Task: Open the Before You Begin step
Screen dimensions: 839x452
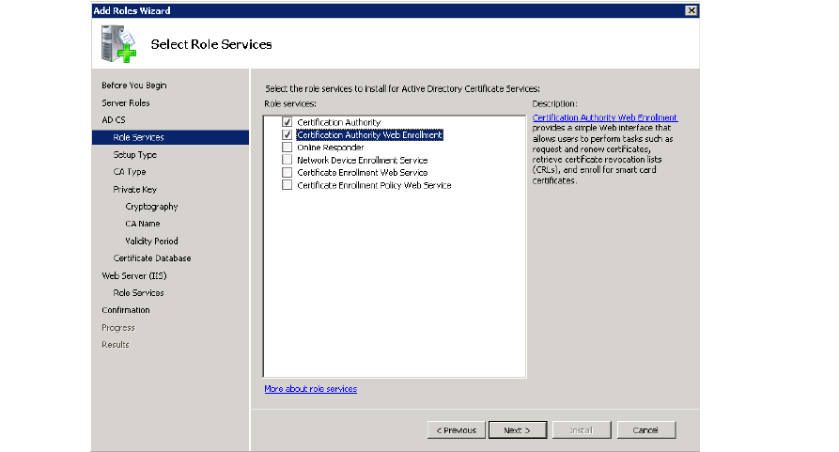Action: 133,86
